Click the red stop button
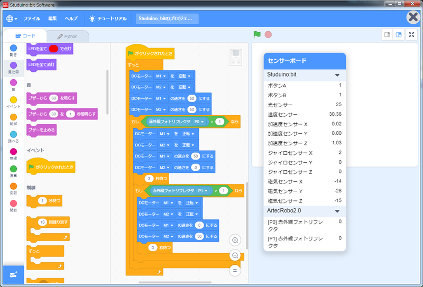 [x=268, y=34]
